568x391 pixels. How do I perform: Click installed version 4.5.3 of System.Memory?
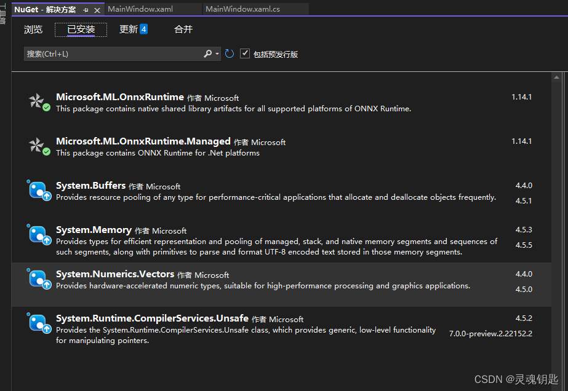524,230
